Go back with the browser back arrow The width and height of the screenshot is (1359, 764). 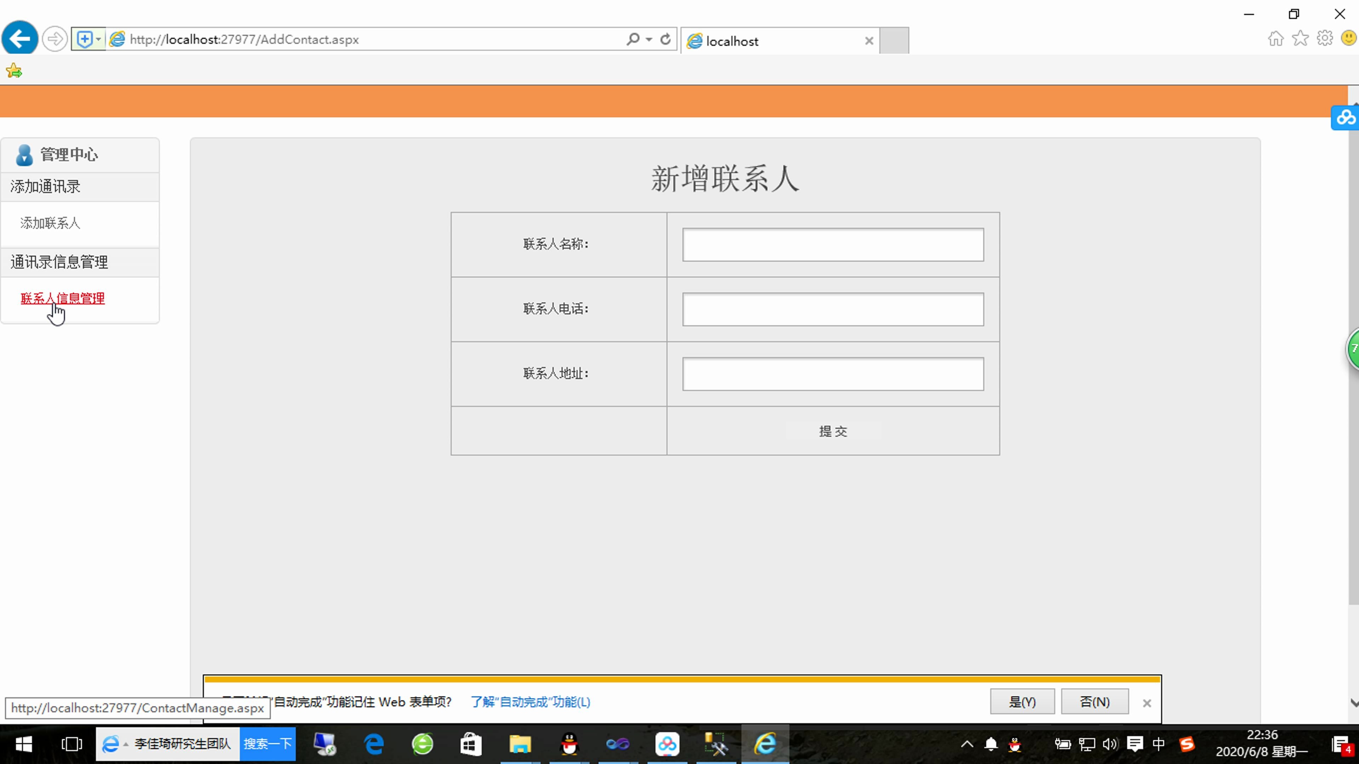(x=20, y=39)
